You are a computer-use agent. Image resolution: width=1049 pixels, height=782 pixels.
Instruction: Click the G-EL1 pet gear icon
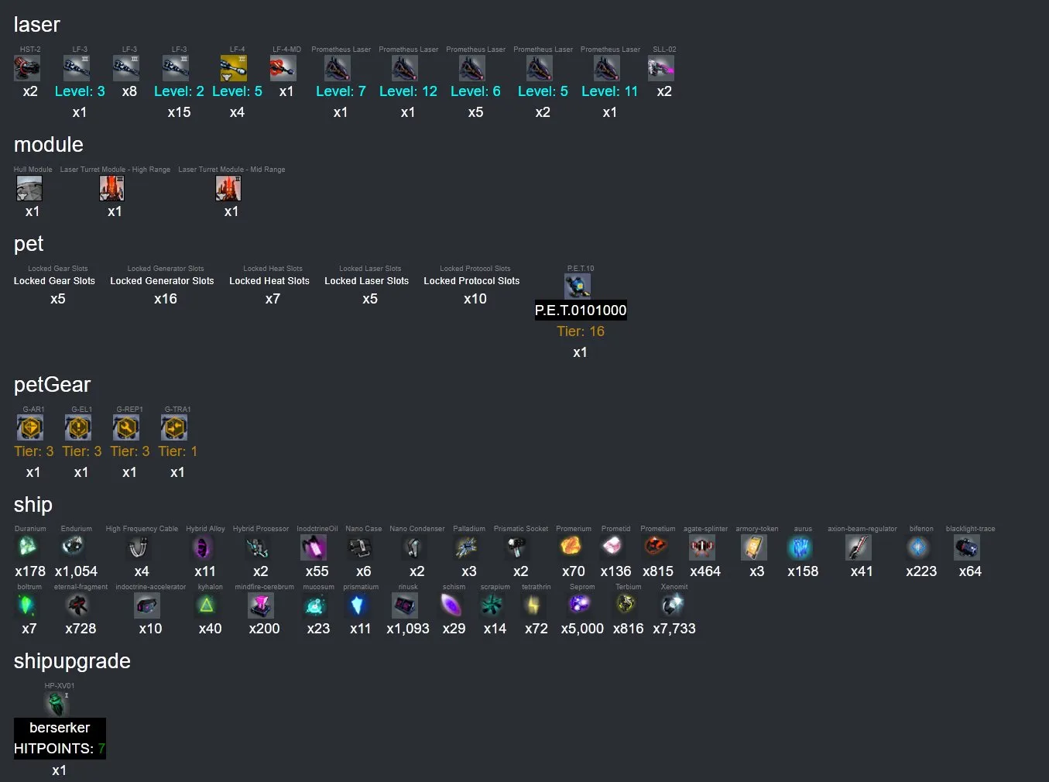pyautogui.click(x=78, y=427)
